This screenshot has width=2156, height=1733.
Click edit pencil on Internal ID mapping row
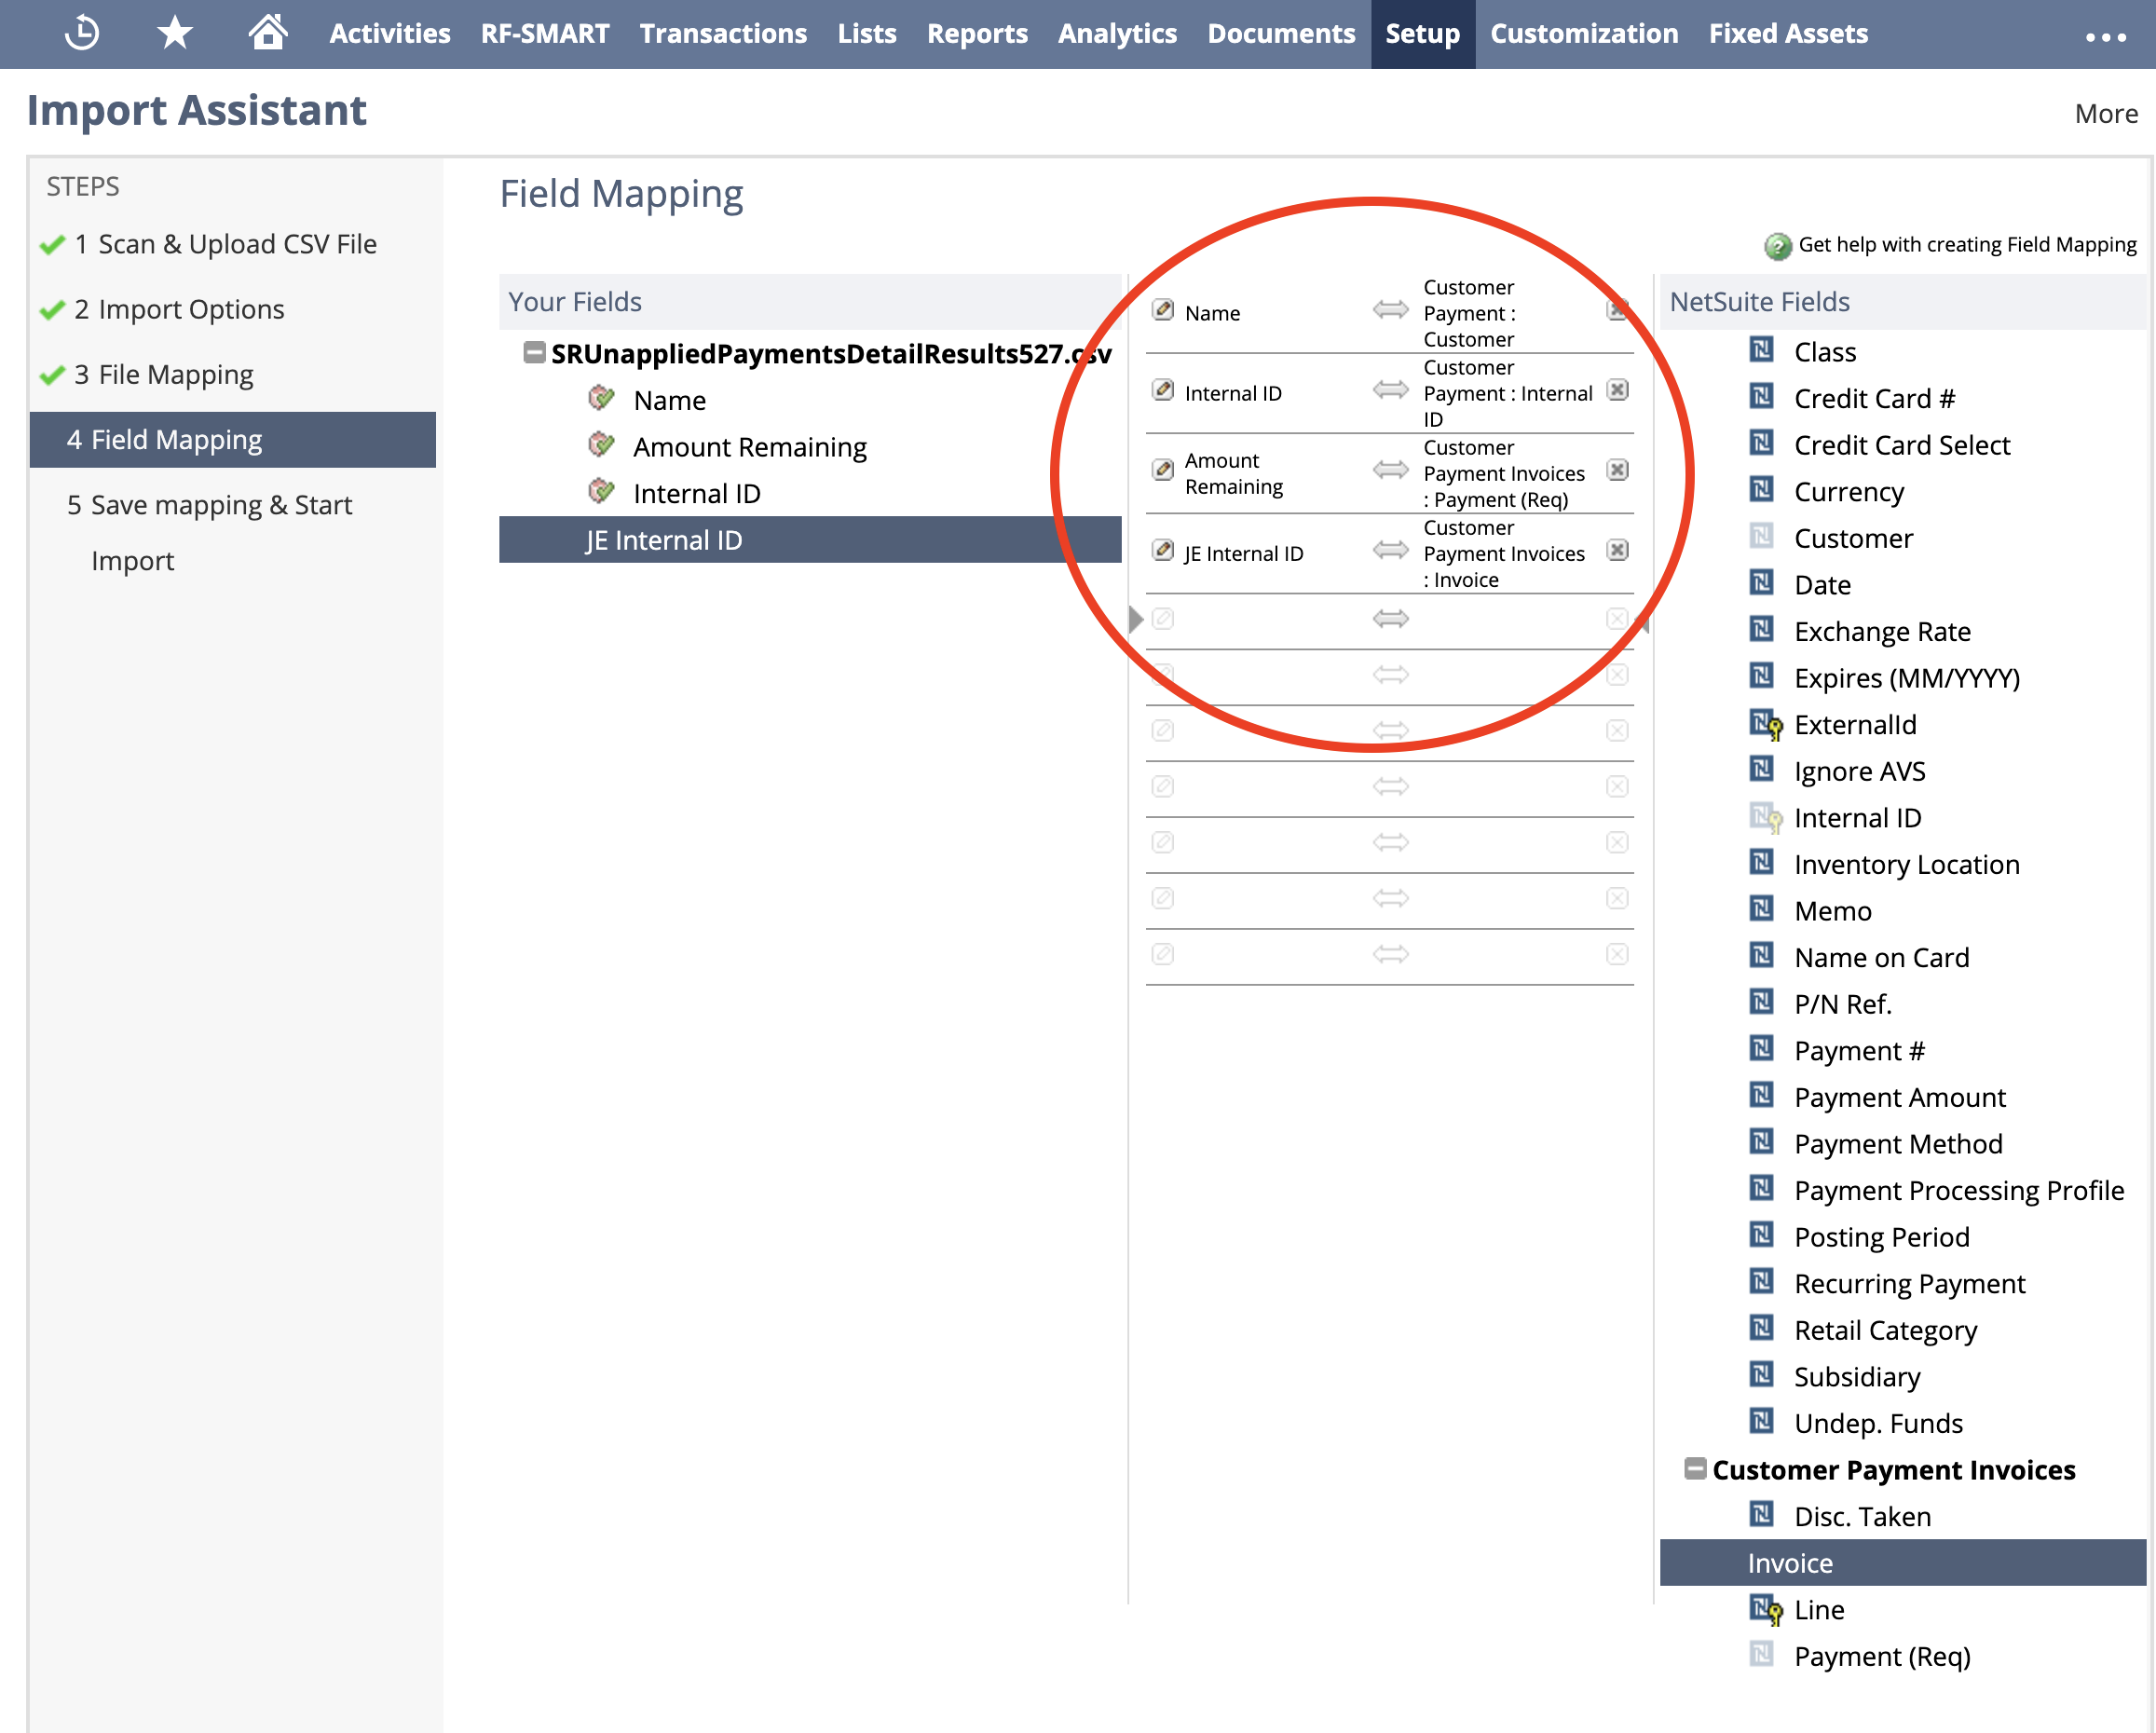pos(1162,390)
